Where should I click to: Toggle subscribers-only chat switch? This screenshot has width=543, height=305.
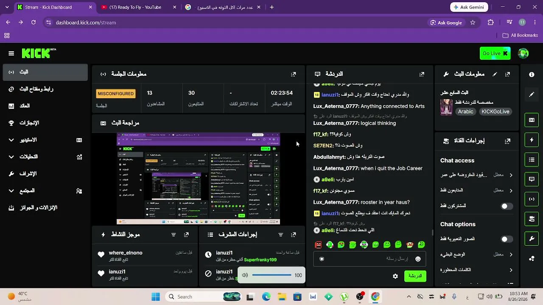pos(507,206)
